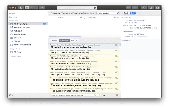
Task: Open the gear menu in sidebar bottom
Action: (11, 95)
